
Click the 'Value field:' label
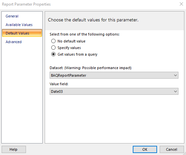pos(59,84)
